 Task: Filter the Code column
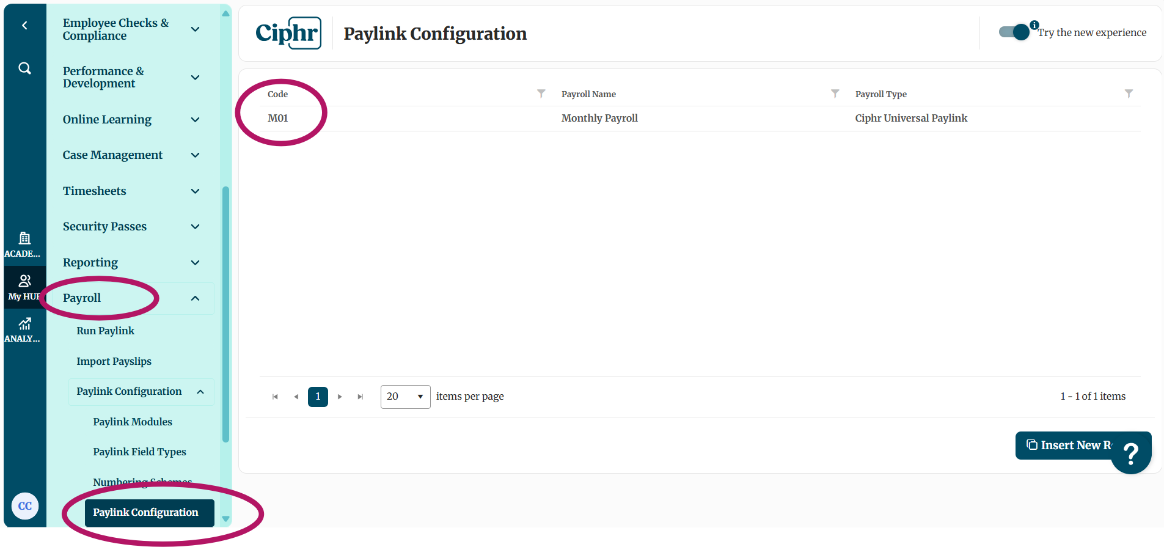(541, 94)
